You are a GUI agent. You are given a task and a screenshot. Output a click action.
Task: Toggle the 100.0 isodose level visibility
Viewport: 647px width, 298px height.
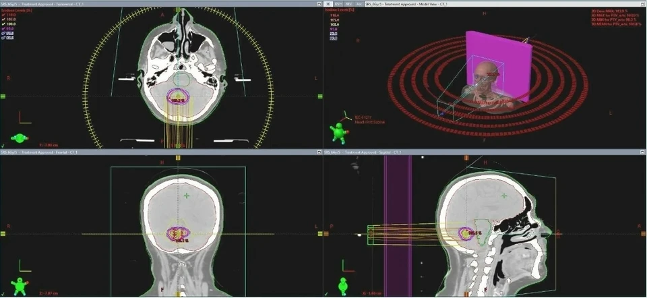[x=5, y=24]
